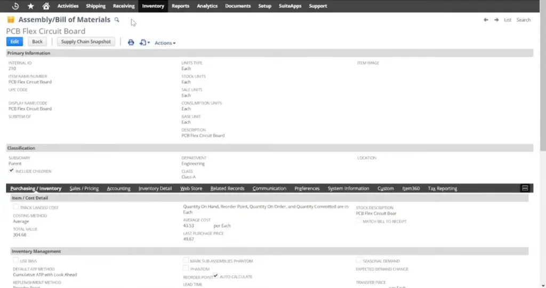The width and height of the screenshot is (546, 288).
Task: Check the Match Bill to Receipt box
Action: click(x=359, y=221)
